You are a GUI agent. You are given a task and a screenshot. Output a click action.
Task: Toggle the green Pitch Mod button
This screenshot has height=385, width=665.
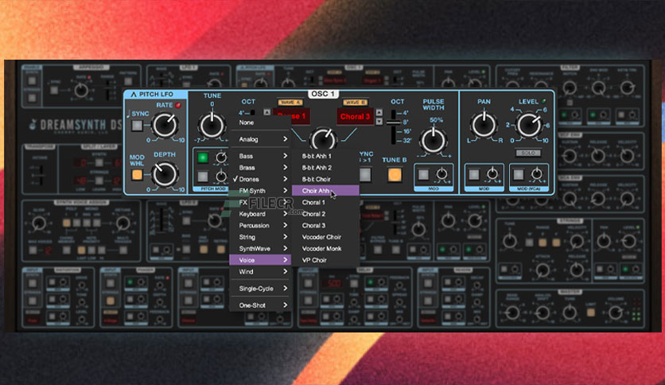point(203,157)
